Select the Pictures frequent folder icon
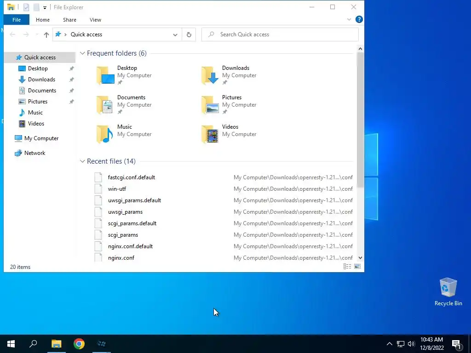The width and height of the screenshot is (471, 353). point(210,104)
